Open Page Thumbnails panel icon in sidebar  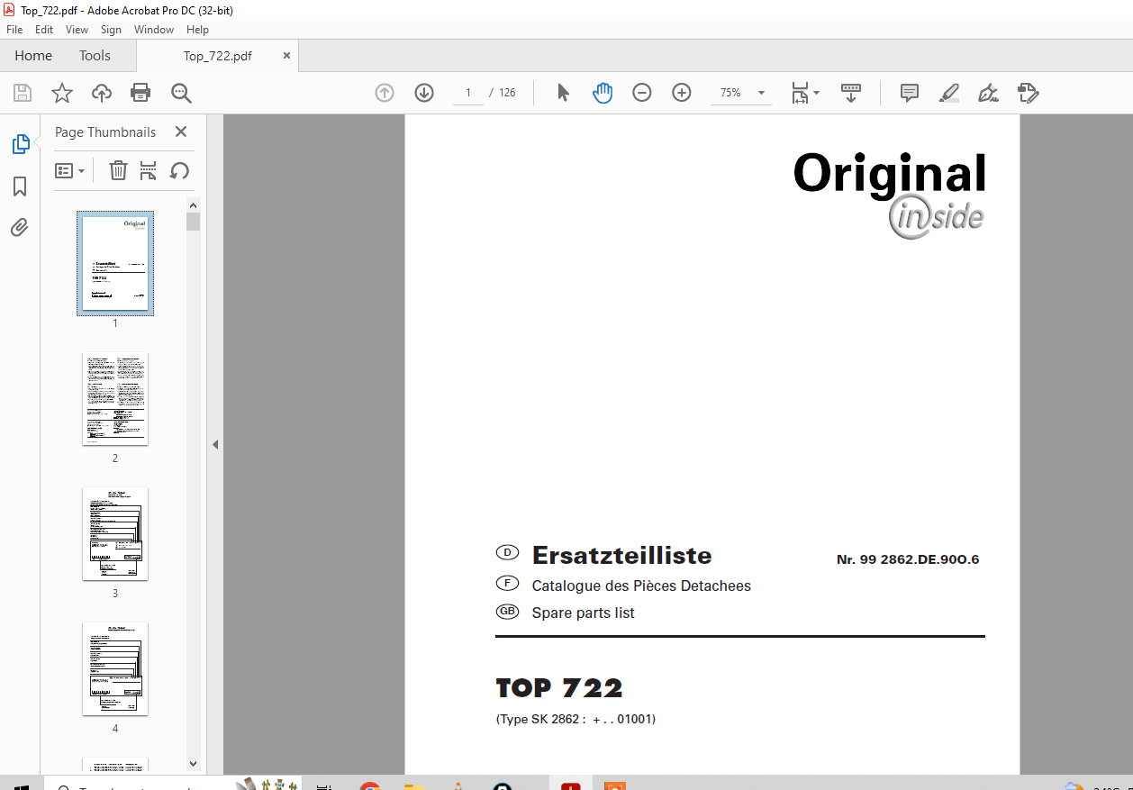pos(20,144)
